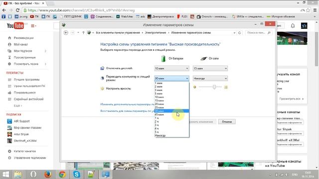Viewport: 319px width, 179px height.
Task: Open plugged-in display-off dropdown showing 15 мин
Action: click(210, 69)
